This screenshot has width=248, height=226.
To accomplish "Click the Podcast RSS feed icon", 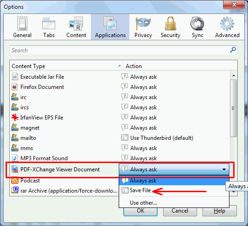I will (15, 180).
